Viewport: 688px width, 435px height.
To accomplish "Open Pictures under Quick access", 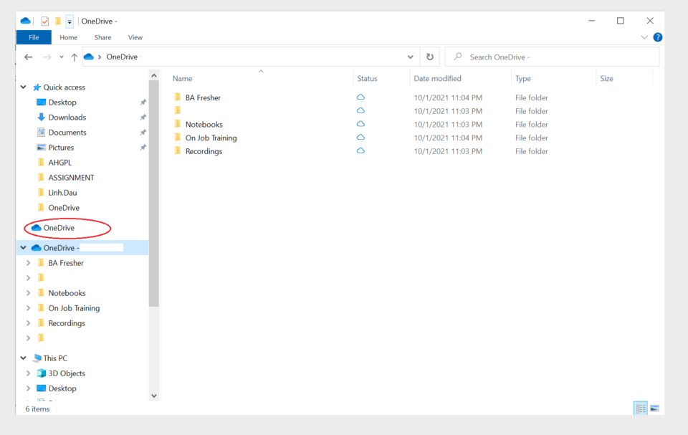I will coord(61,148).
